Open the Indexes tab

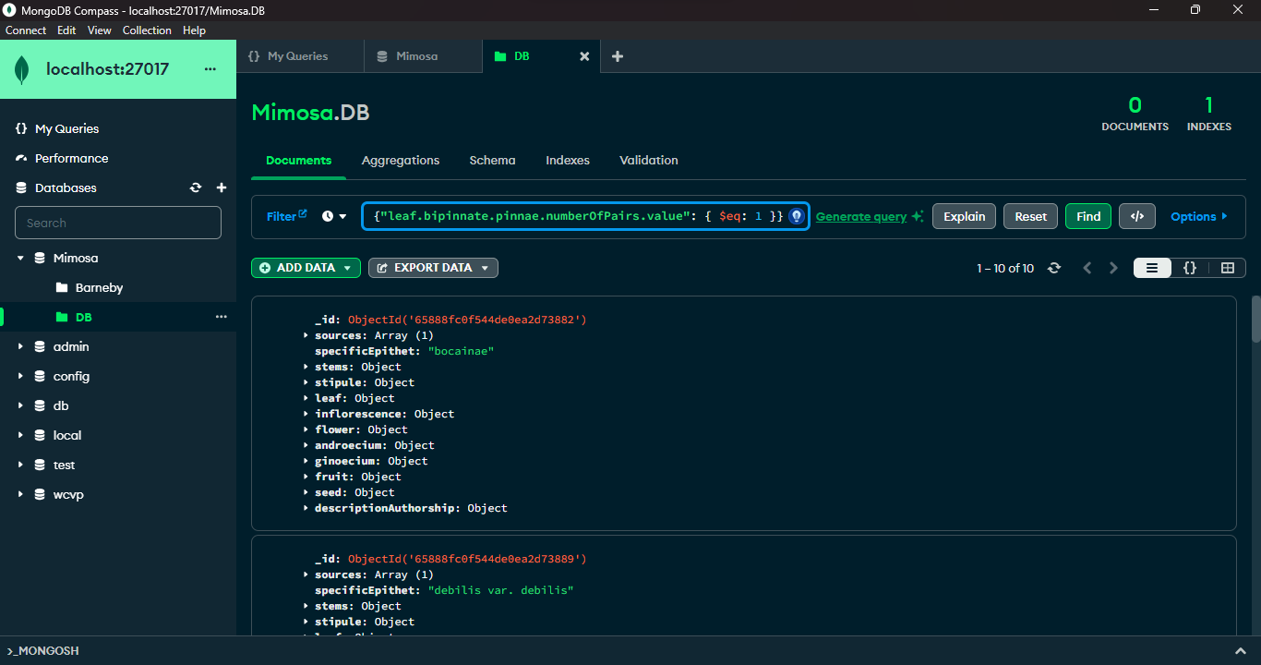[x=568, y=160]
